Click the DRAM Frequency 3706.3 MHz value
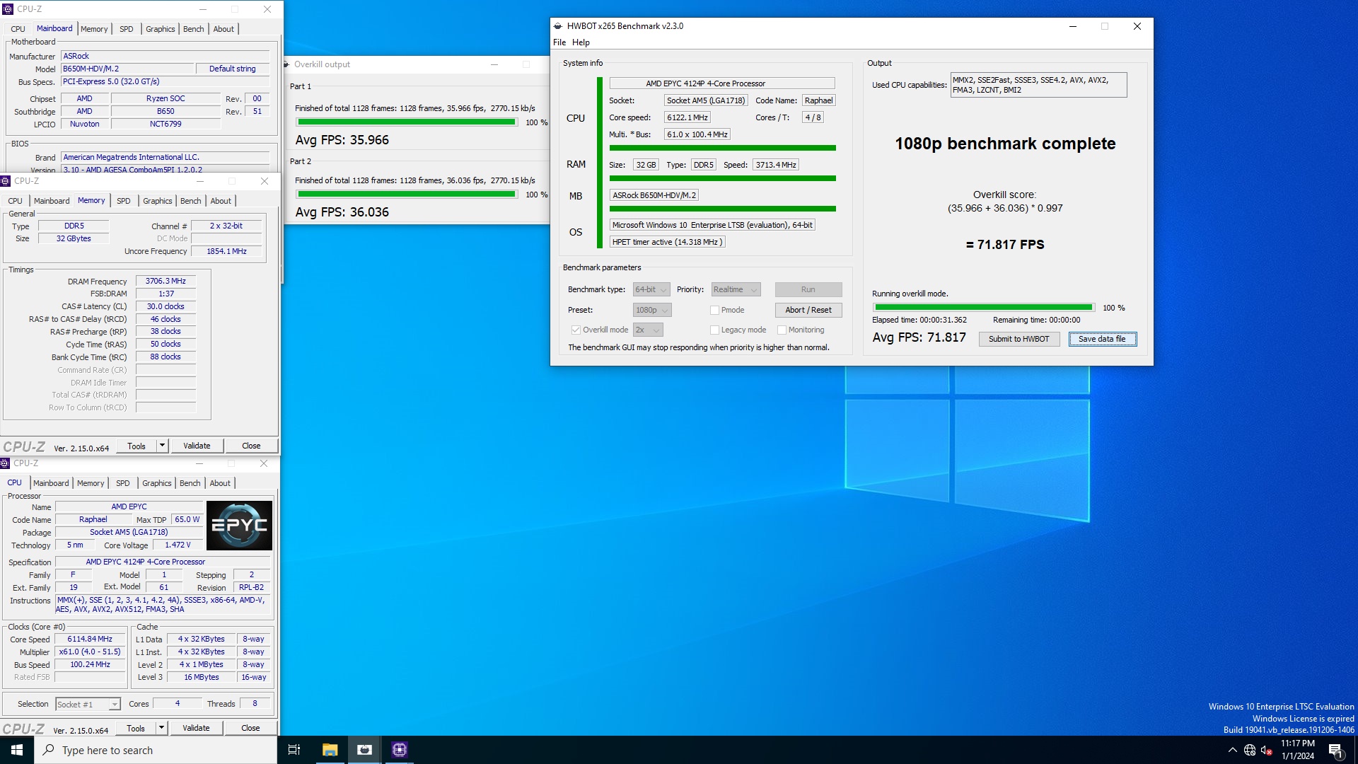This screenshot has width=1358, height=764. (166, 281)
